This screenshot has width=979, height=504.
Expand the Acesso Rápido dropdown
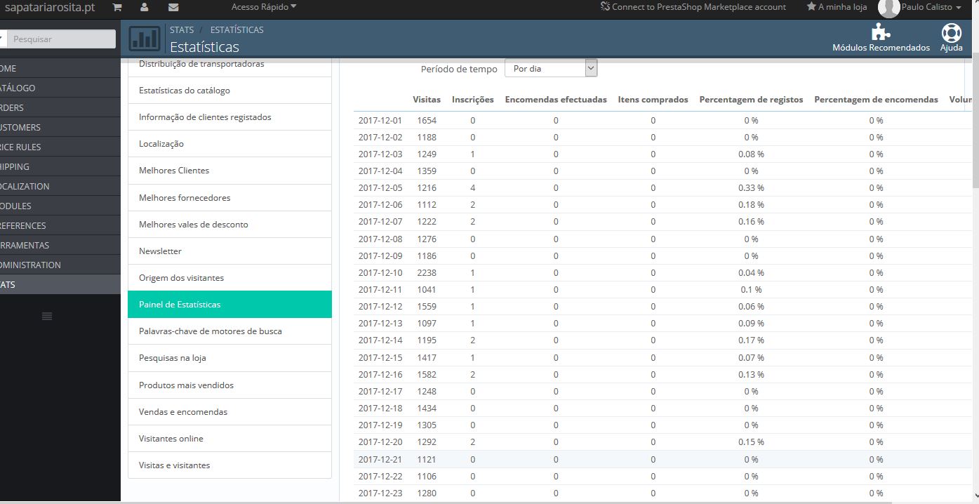264,7
